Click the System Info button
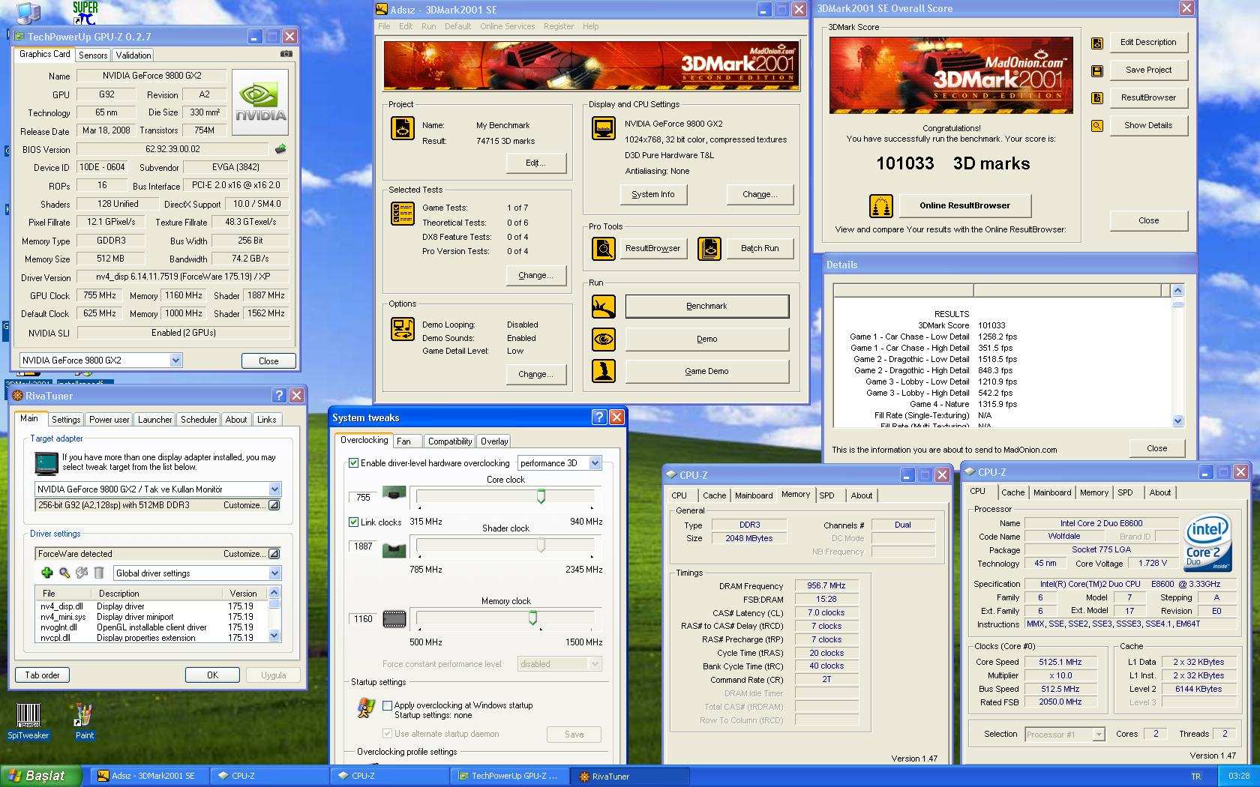1260x787 pixels. (652, 194)
